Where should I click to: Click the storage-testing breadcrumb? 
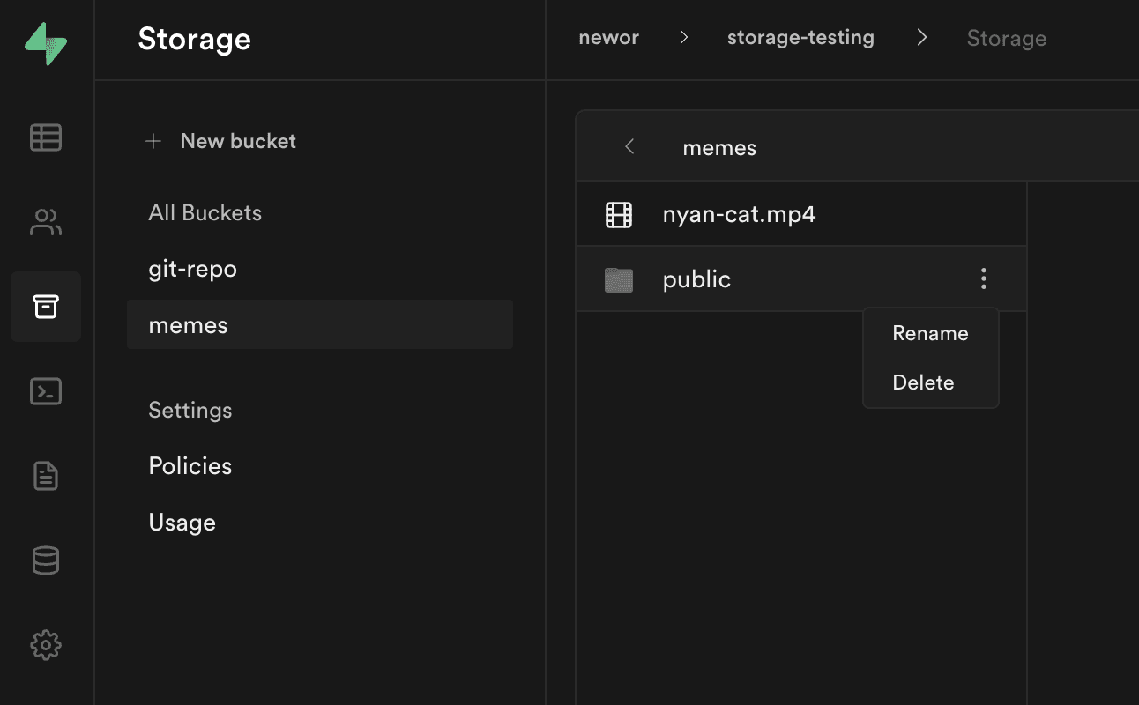point(800,38)
